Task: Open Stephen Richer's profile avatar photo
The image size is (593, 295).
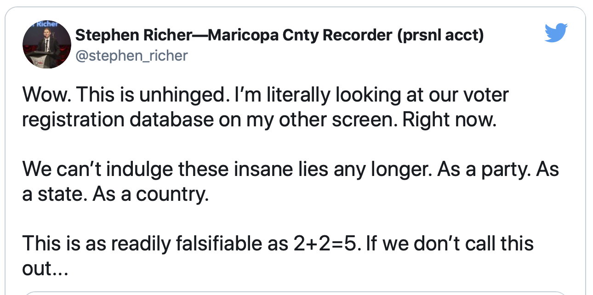Action: 46,45
